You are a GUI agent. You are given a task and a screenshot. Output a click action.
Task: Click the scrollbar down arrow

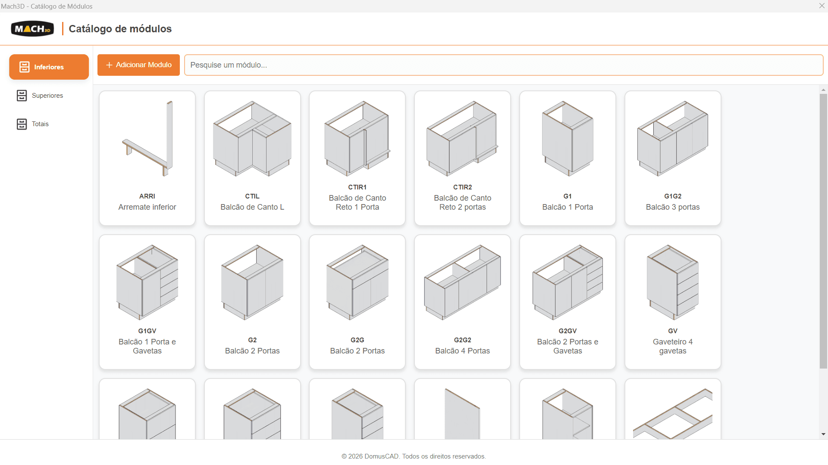point(823,434)
